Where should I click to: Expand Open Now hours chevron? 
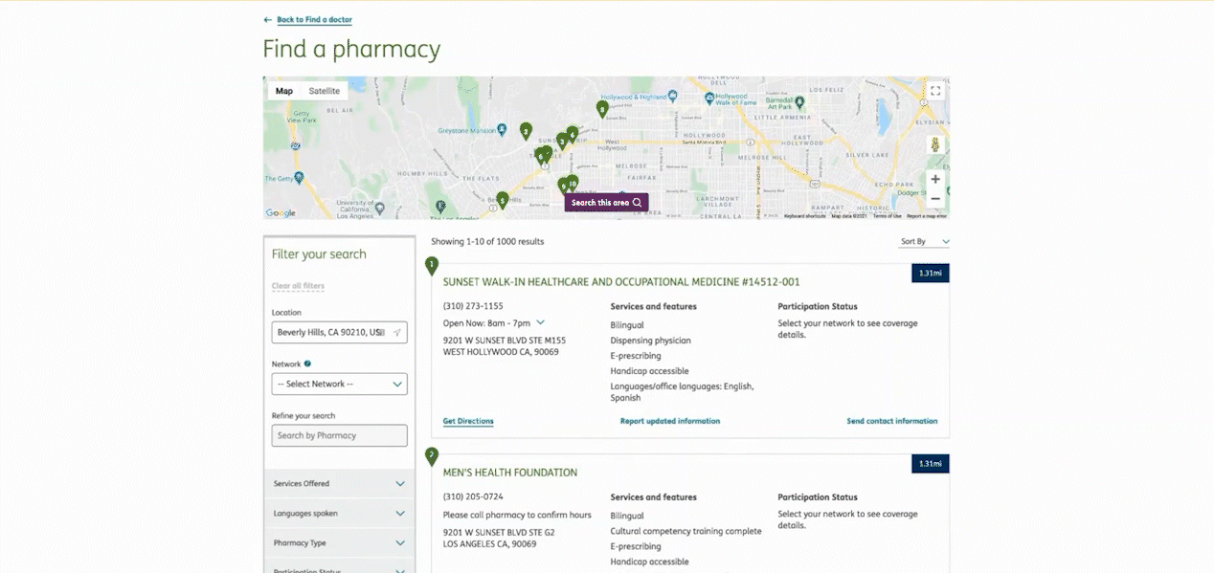coord(541,323)
